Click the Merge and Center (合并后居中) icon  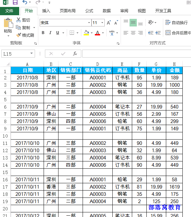[168, 33]
